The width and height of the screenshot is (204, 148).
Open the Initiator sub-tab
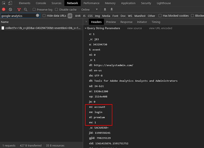142,22
